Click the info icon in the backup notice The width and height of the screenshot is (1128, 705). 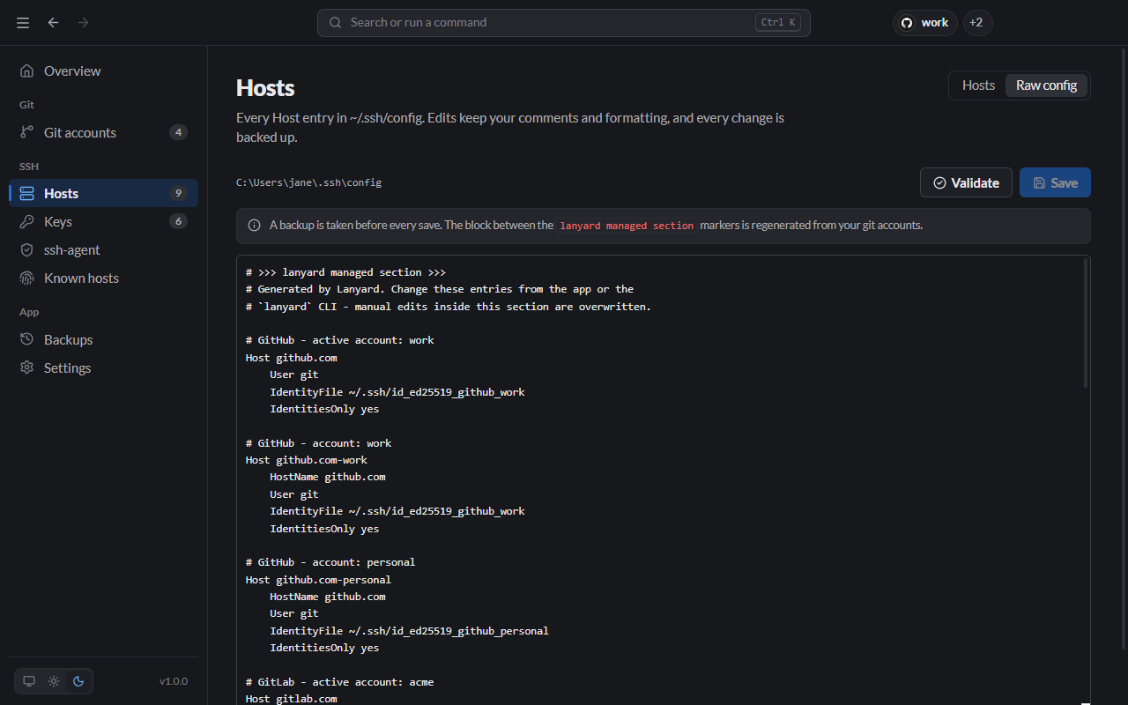[255, 226]
